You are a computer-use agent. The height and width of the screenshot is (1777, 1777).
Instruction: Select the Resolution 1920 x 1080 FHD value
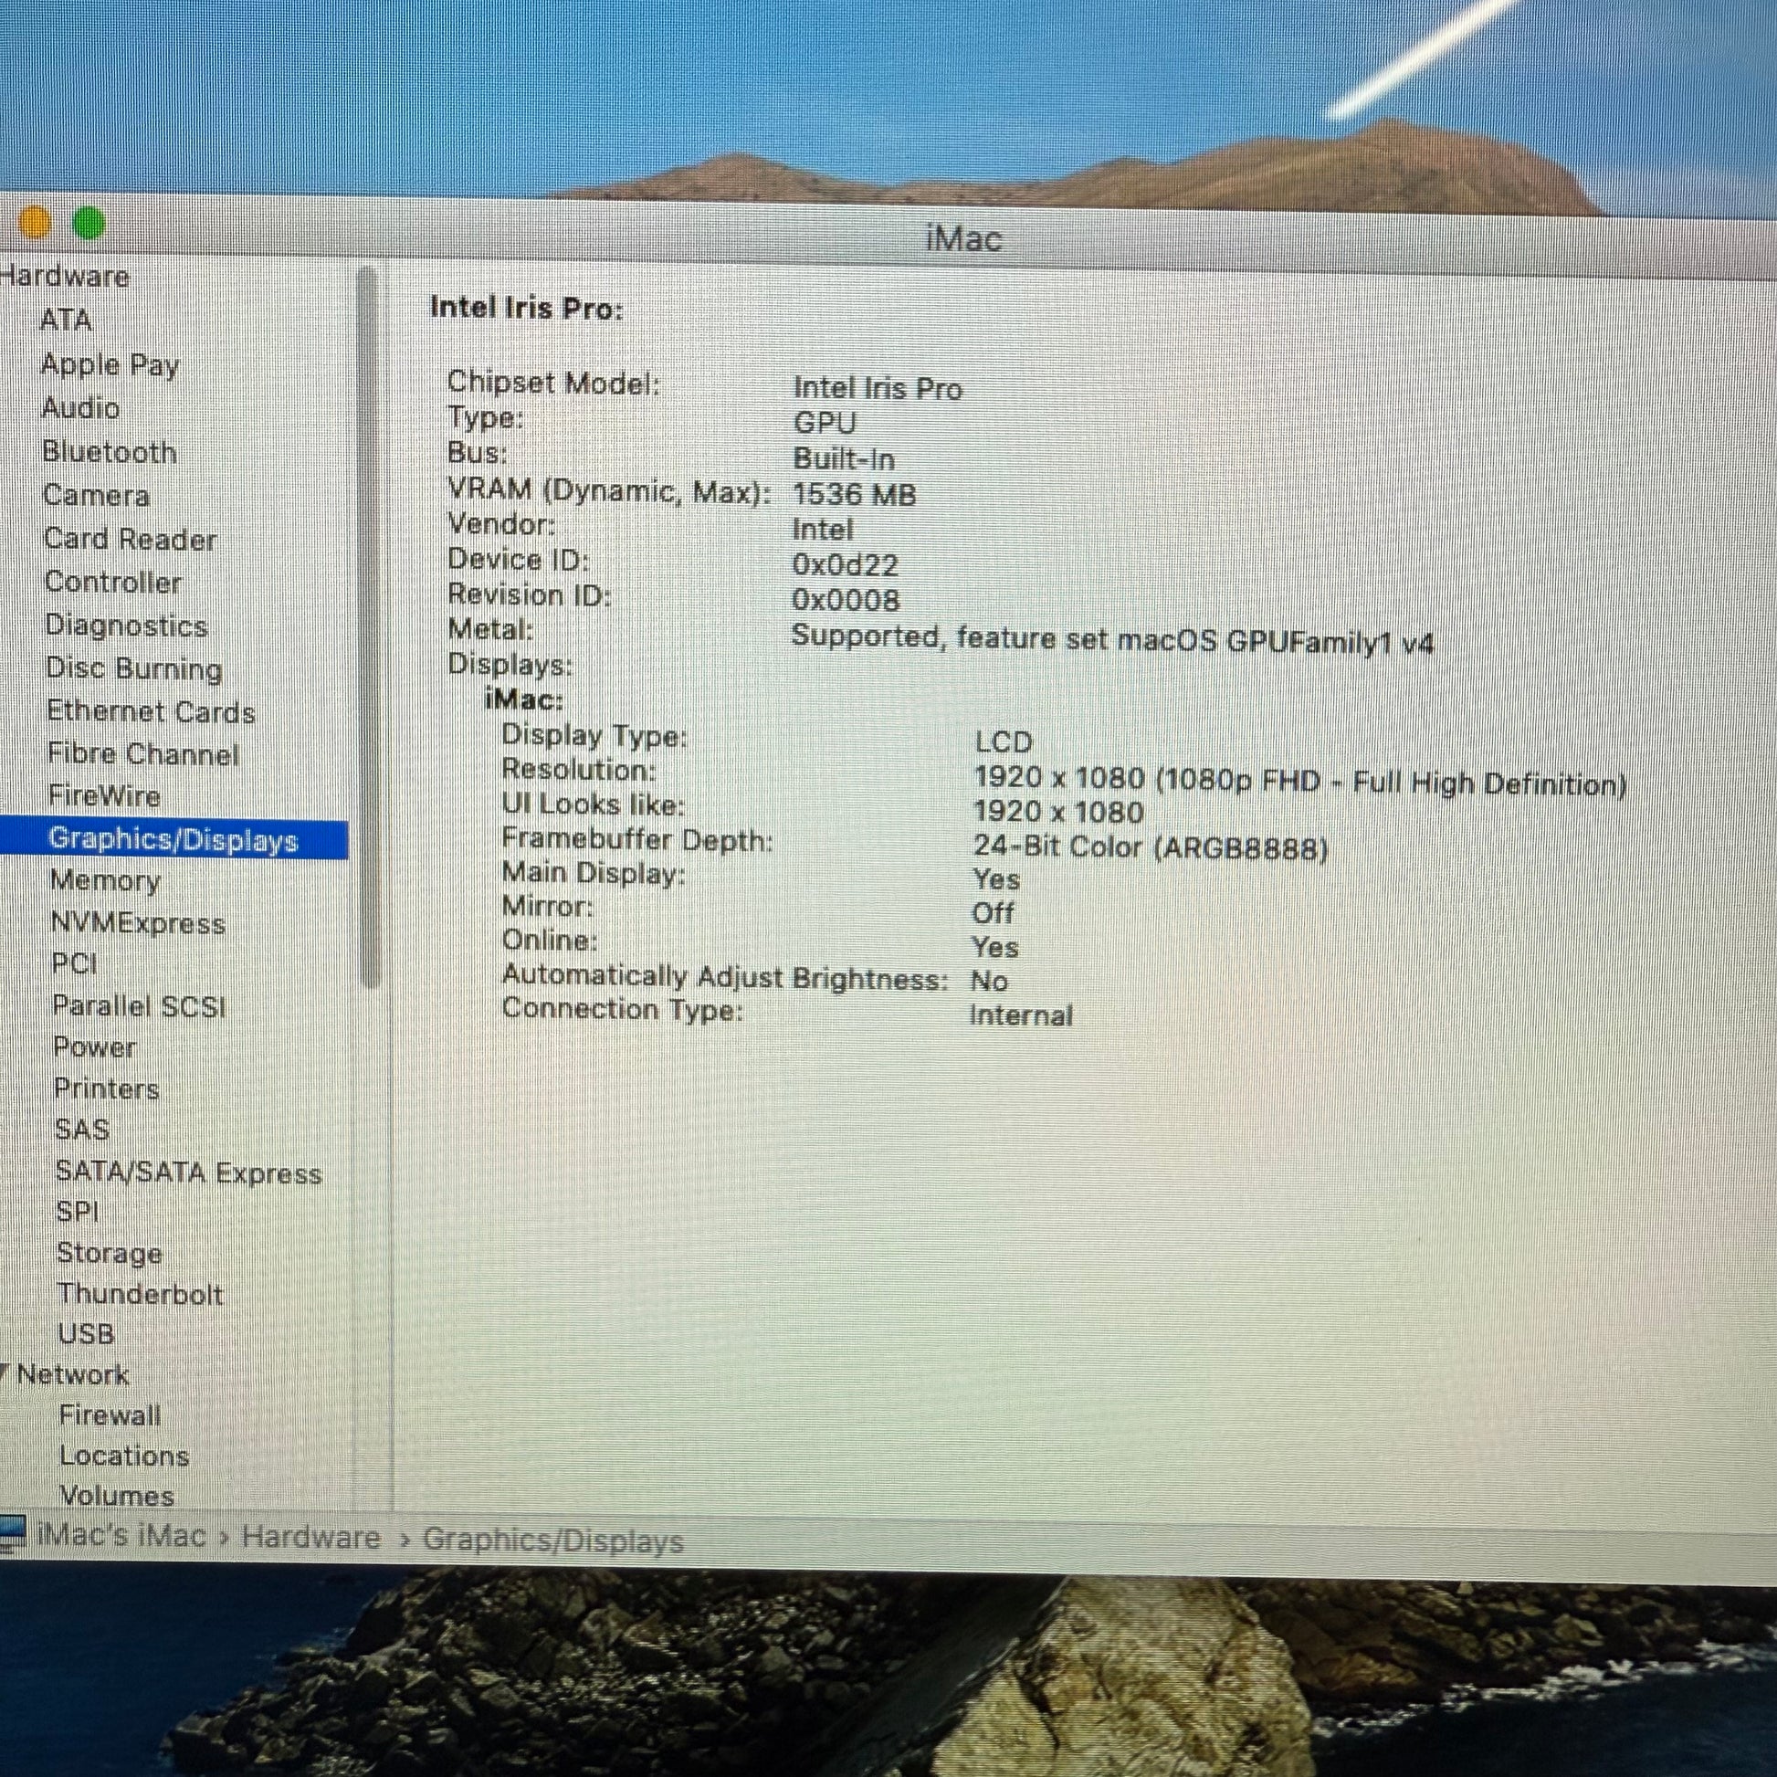1299,781
